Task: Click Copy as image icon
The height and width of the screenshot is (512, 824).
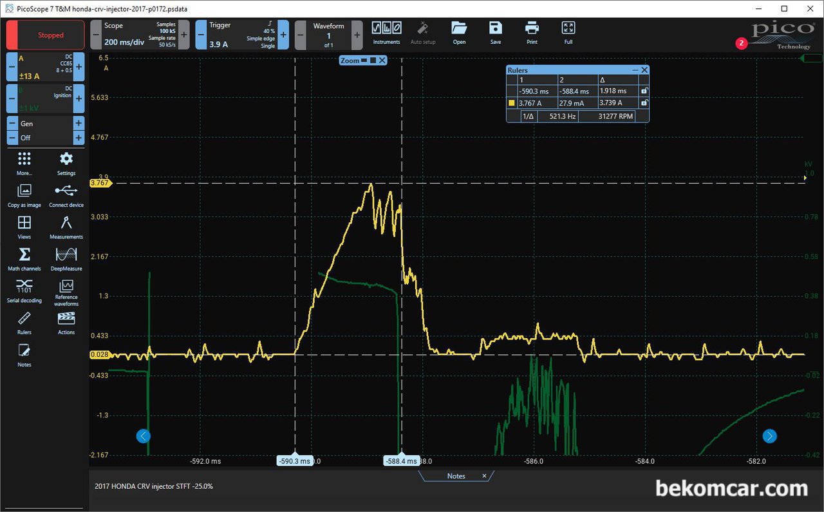Action: [x=24, y=191]
